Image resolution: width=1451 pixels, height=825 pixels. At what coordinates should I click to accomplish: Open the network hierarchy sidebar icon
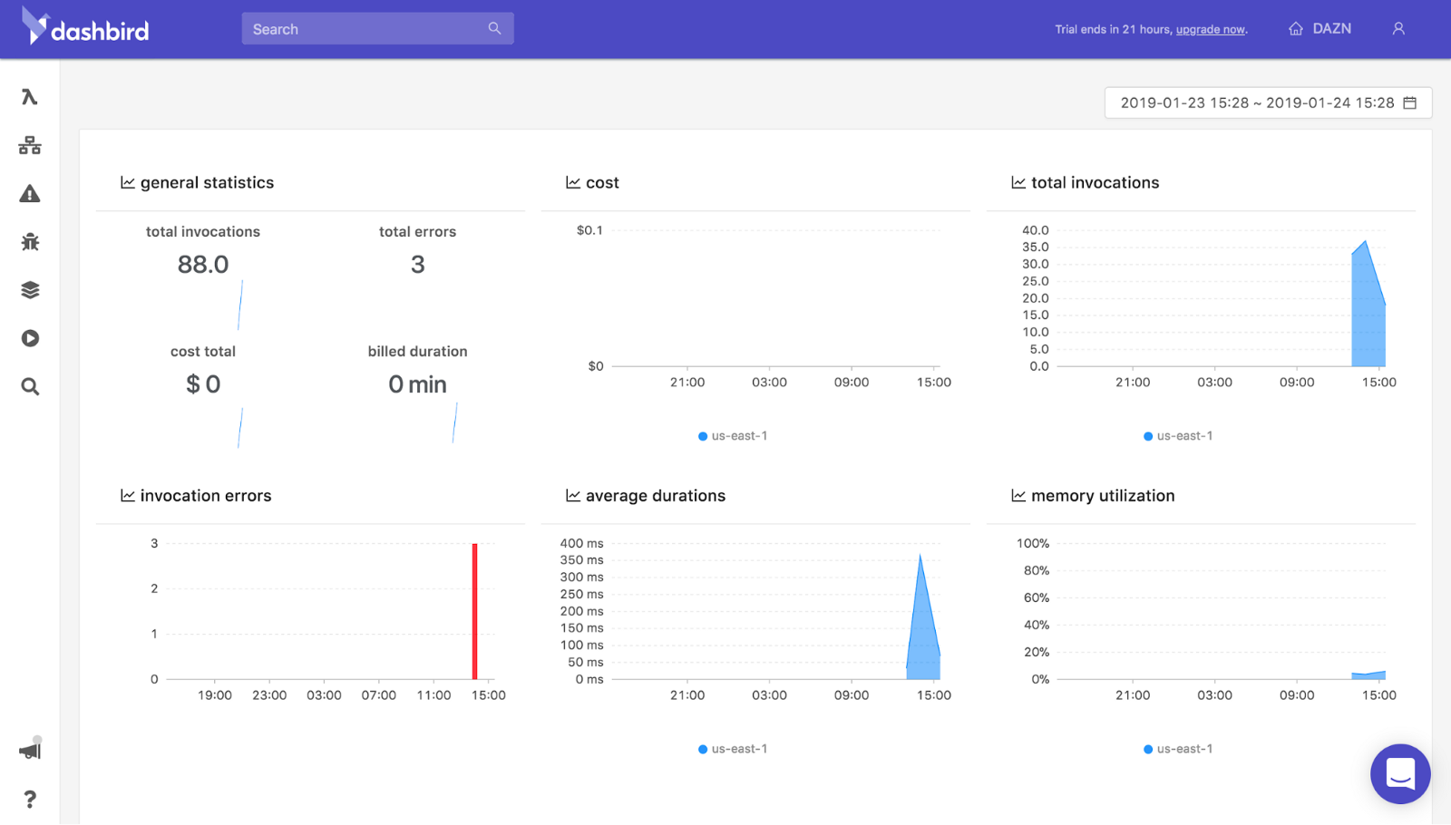click(30, 145)
